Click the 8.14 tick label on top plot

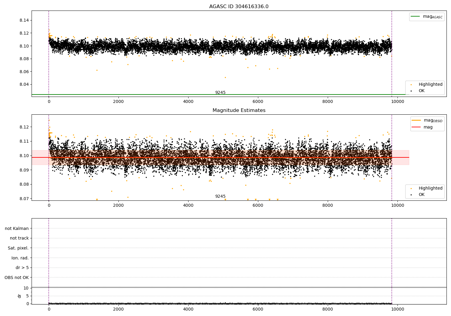pos(24,20)
